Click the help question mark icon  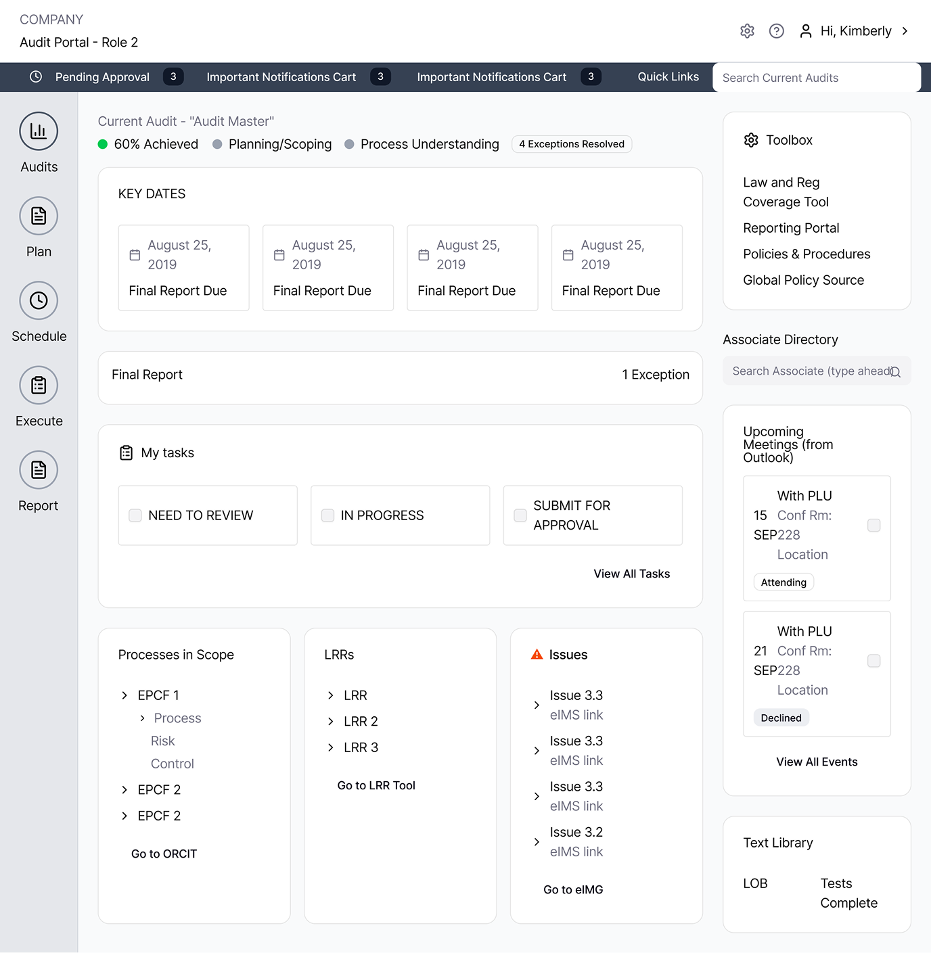tap(777, 31)
